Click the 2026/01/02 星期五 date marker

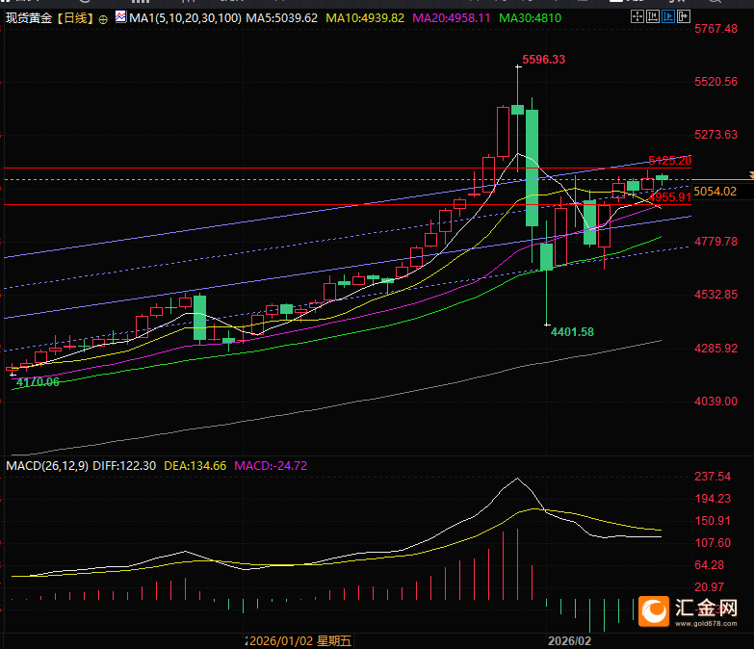299,641
